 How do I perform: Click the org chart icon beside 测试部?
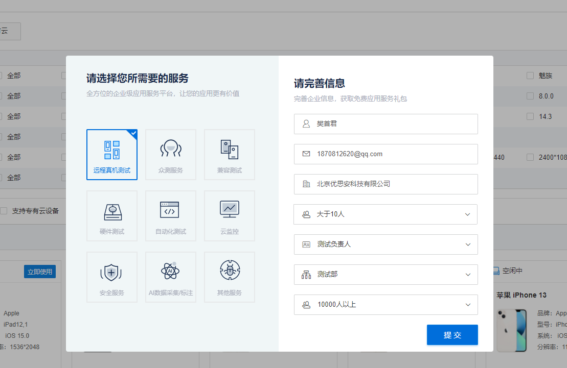[x=306, y=275]
